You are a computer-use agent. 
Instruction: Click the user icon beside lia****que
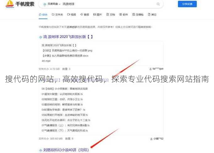[x=151, y=69]
